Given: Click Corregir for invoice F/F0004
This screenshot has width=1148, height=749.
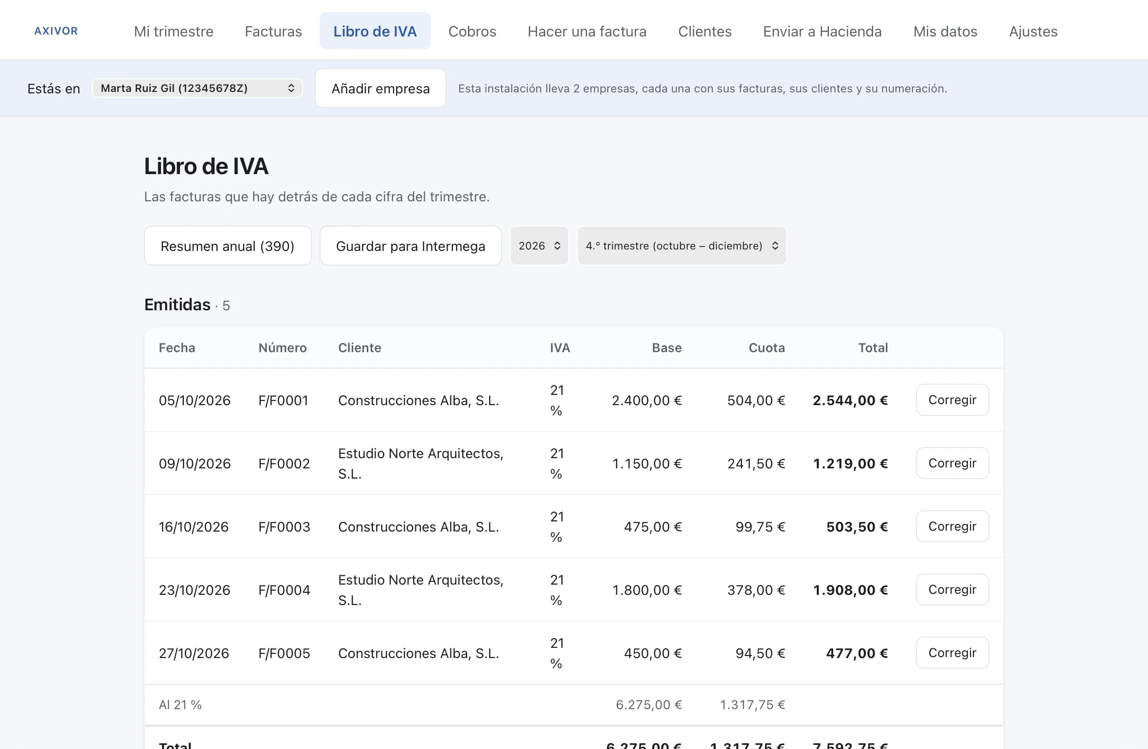Looking at the screenshot, I should 952,589.
